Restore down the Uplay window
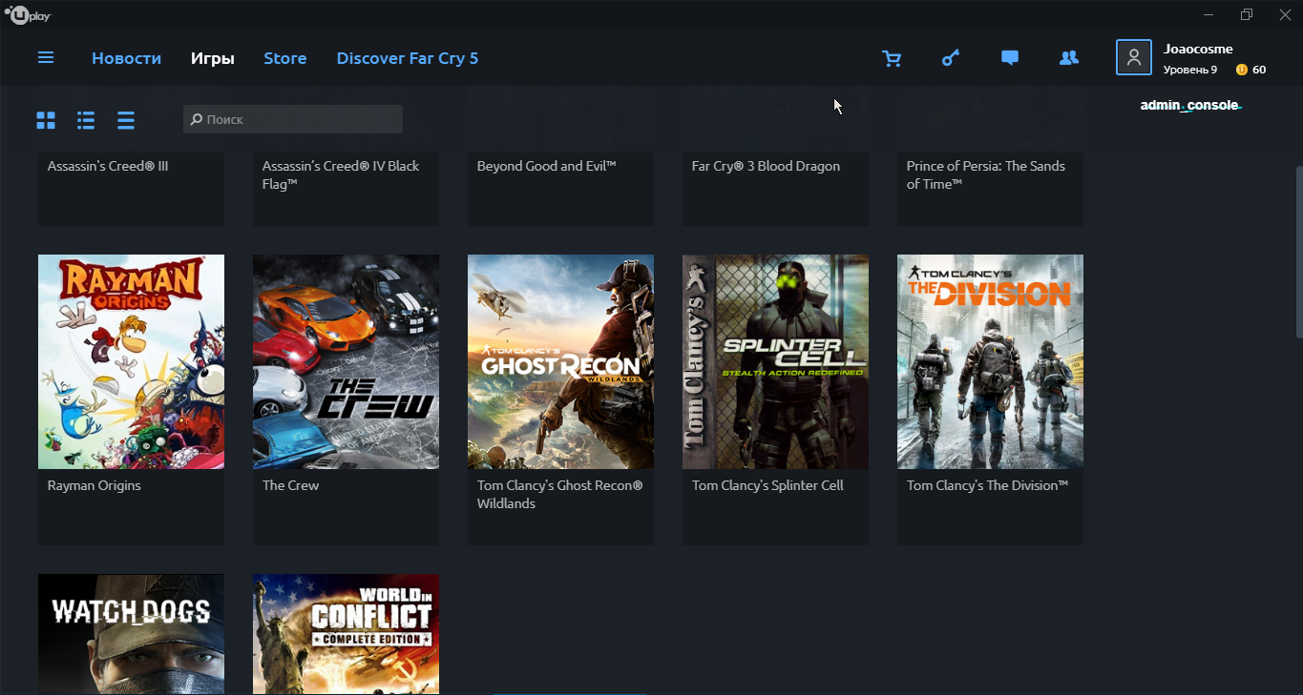The image size is (1303, 695). click(x=1247, y=14)
